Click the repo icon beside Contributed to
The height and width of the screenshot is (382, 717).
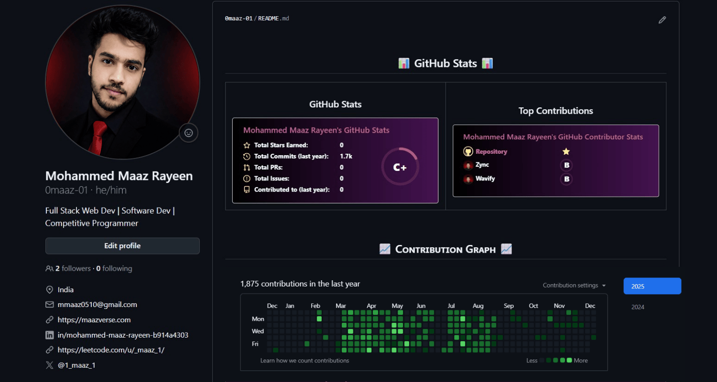point(247,190)
